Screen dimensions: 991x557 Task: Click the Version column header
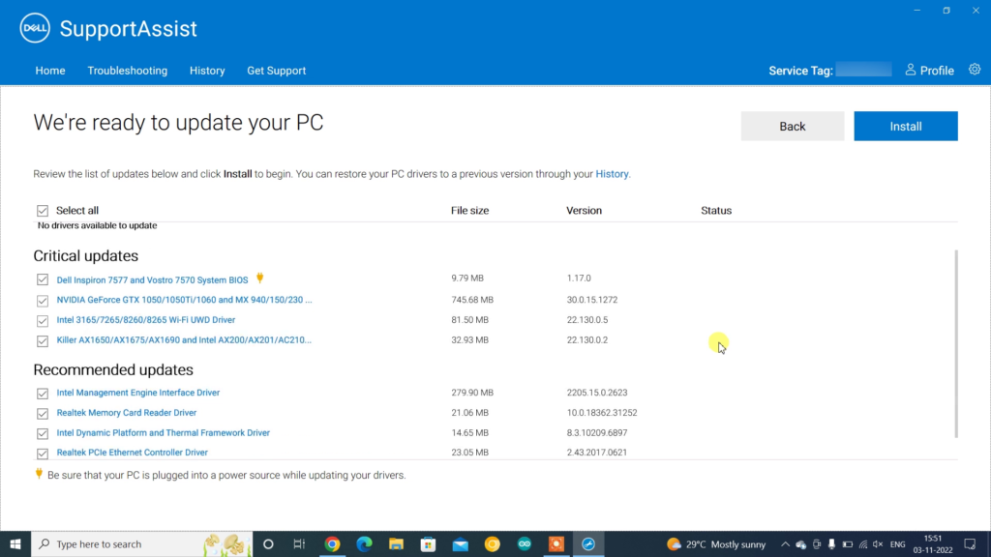pos(584,210)
